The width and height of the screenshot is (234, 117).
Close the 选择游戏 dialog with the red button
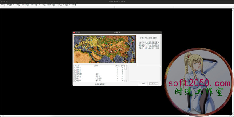(74, 32)
